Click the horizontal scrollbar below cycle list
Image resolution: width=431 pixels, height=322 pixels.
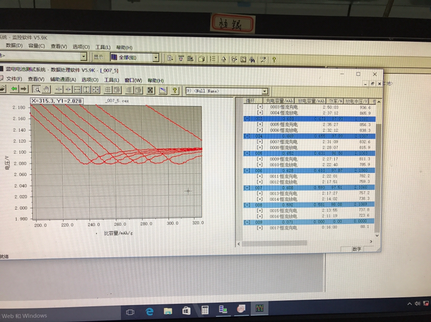274,243
